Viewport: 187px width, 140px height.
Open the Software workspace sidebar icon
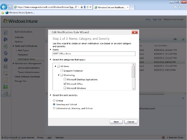tap(6, 67)
